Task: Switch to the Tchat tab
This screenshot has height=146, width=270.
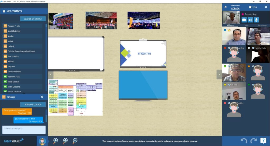Action: pos(246,25)
